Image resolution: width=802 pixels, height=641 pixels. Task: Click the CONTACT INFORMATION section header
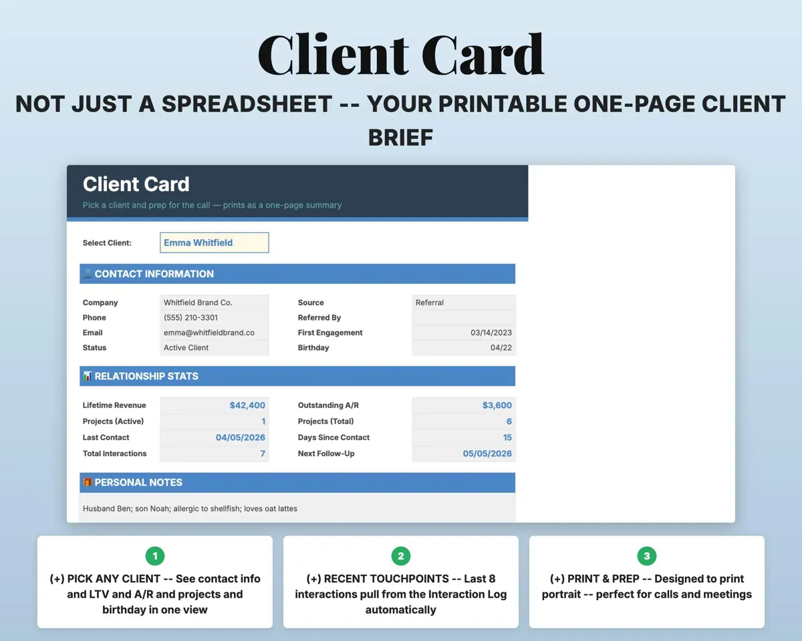click(297, 274)
